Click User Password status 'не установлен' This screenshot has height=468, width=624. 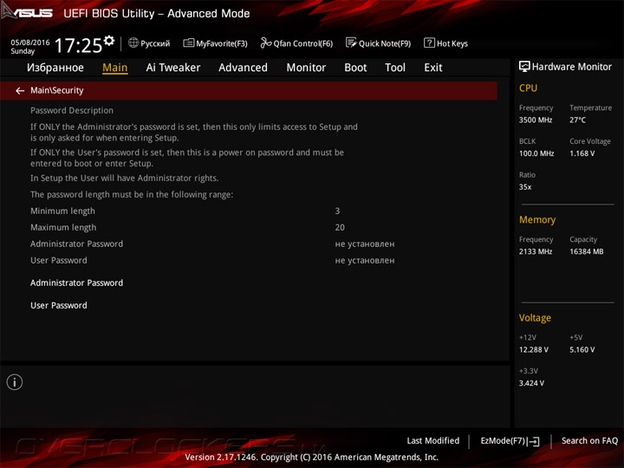click(365, 261)
